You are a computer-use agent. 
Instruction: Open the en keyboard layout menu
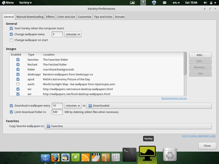[x=176, y=3]
